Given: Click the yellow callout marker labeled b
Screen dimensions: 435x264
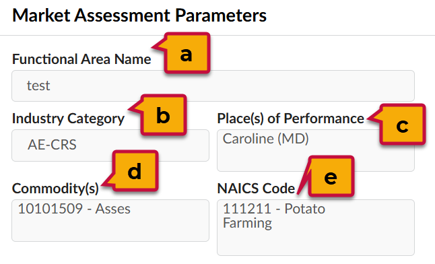Looking at the screenshot, I should (163, 115).
